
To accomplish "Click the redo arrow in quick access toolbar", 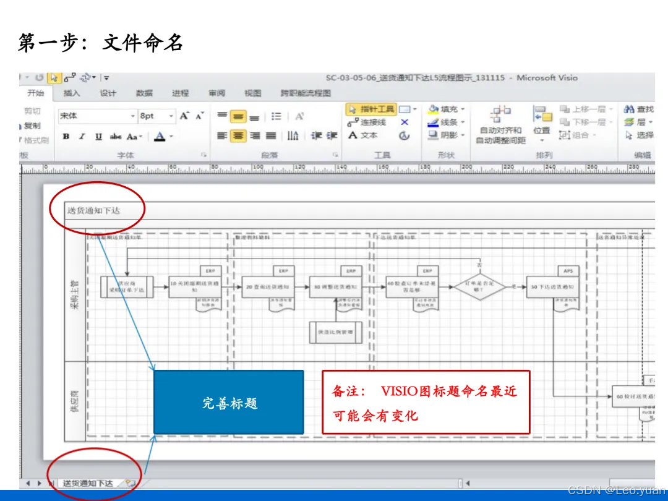I will [39, 77].
